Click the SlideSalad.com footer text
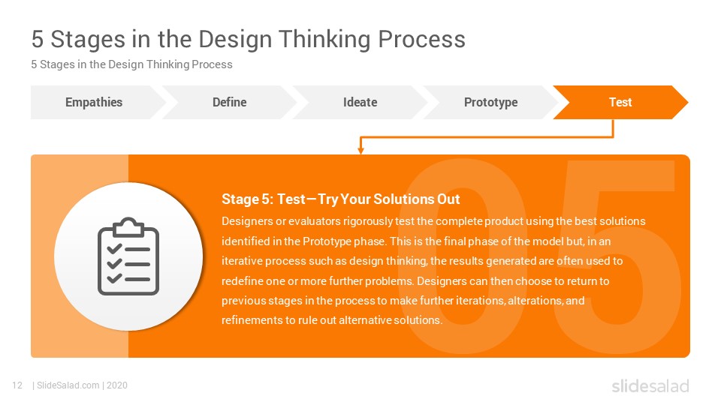The image size is (721, 405). (80, 385)
